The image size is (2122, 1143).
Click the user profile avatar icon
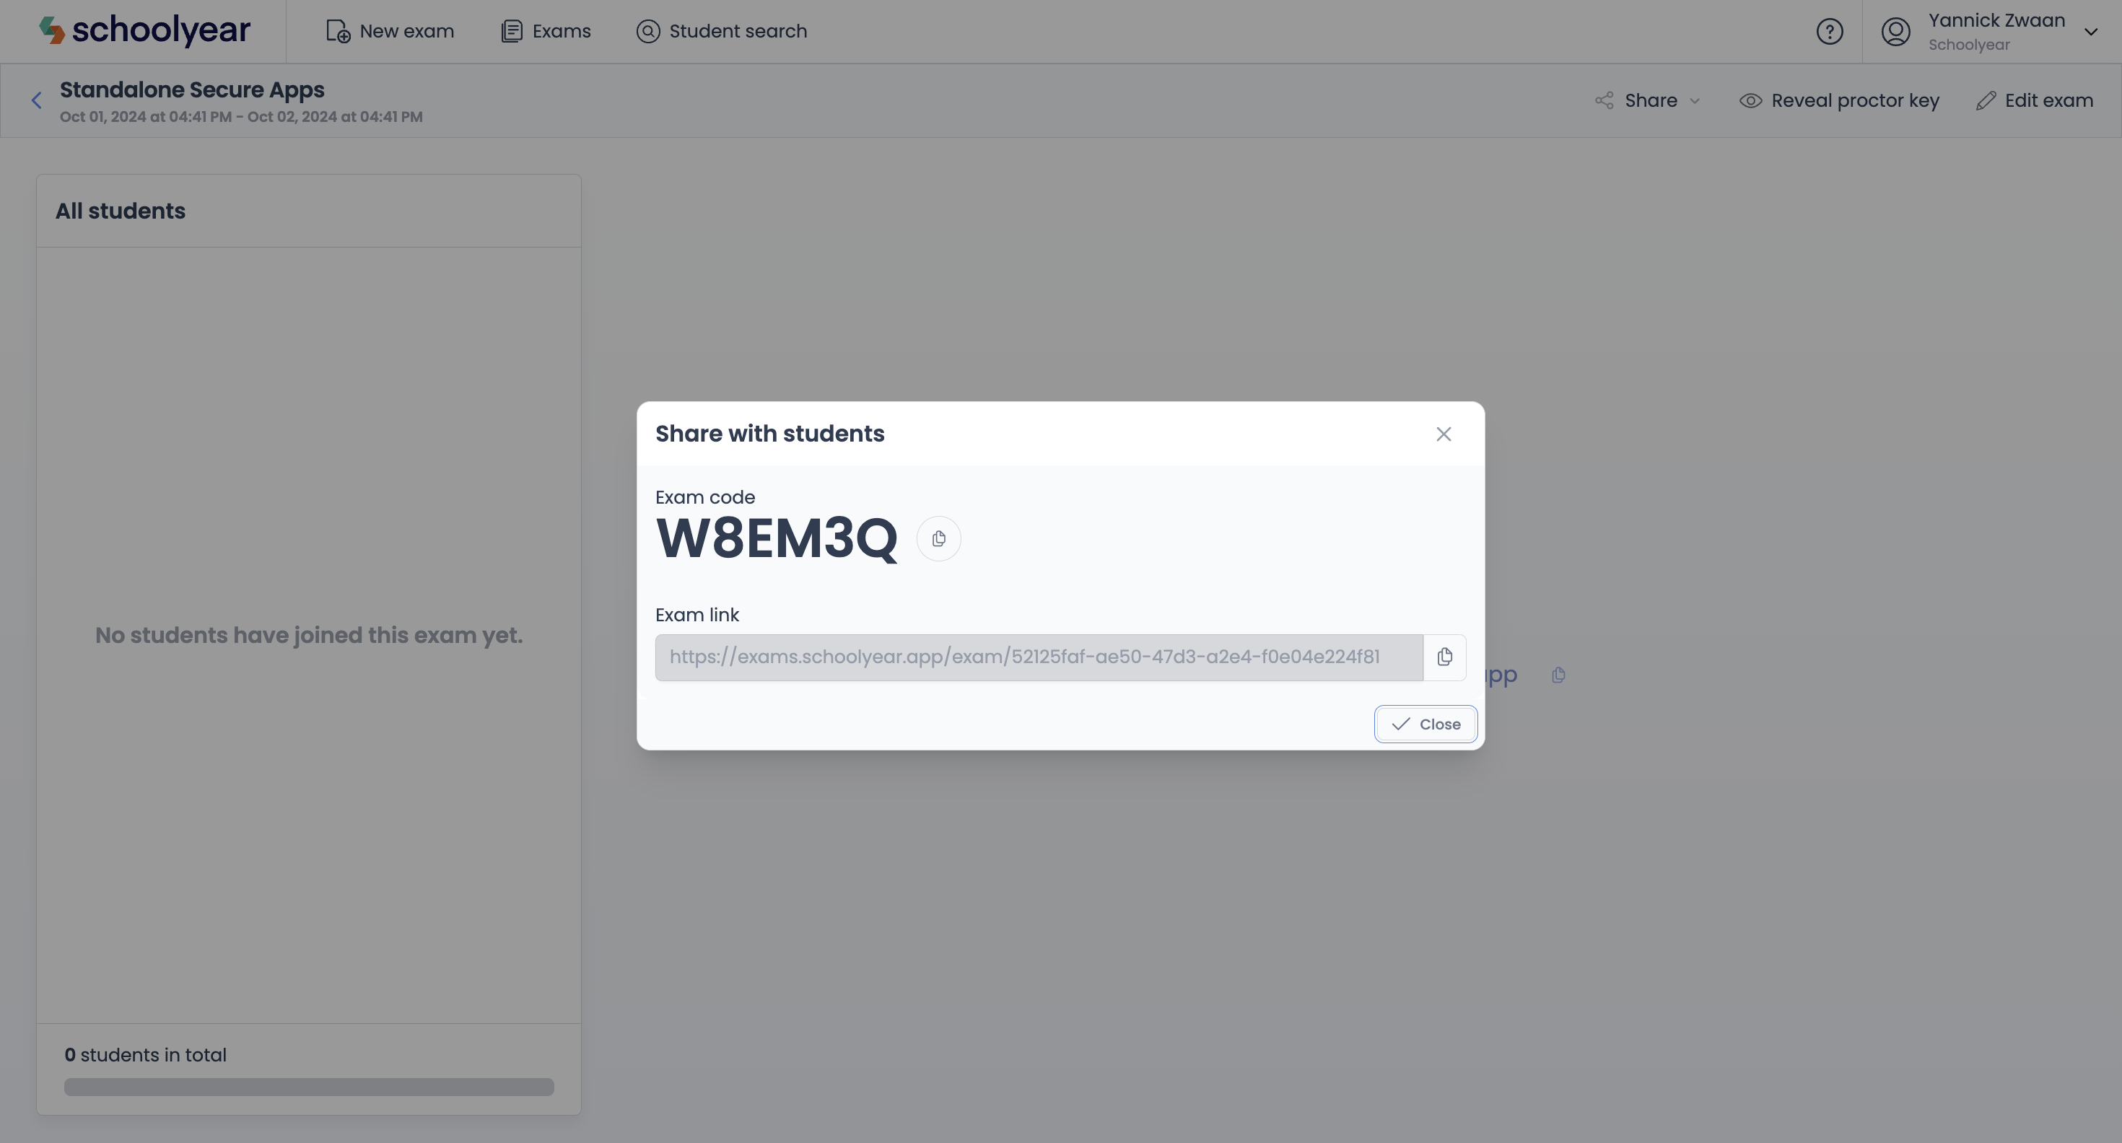1895,31
